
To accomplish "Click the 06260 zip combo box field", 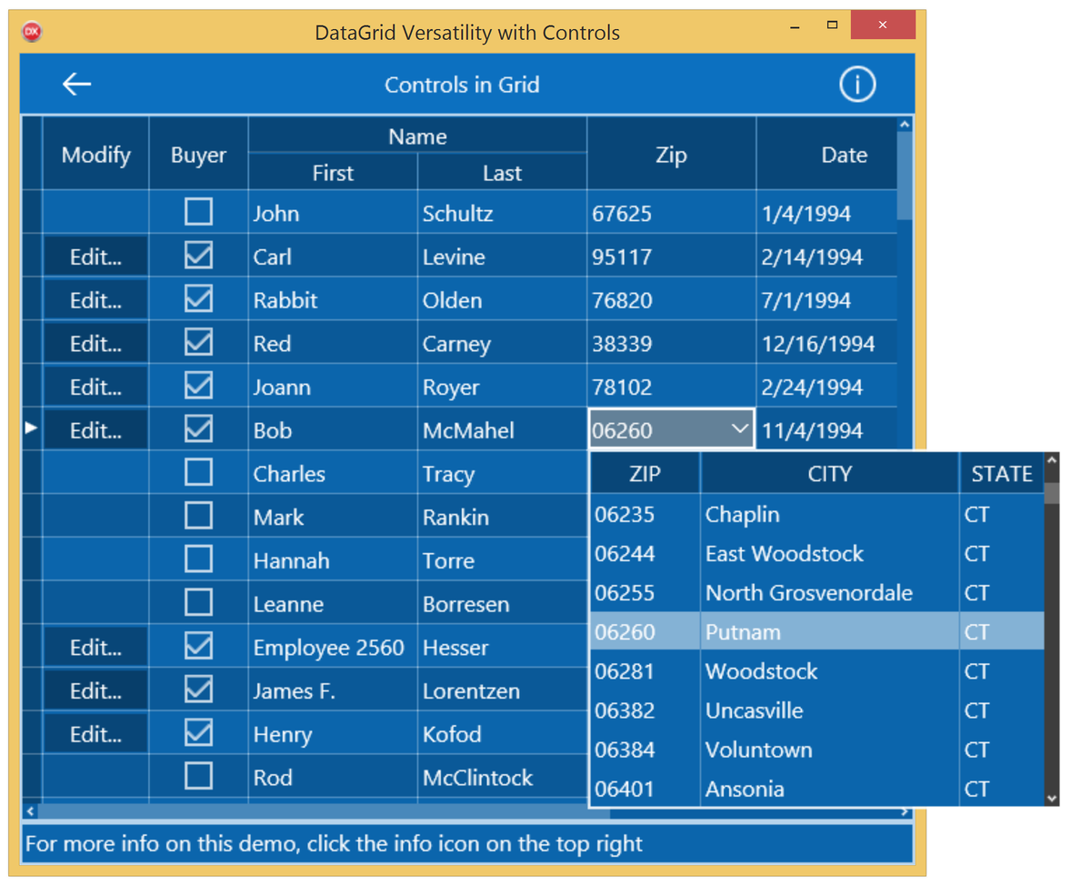I will tap(671, 429).
